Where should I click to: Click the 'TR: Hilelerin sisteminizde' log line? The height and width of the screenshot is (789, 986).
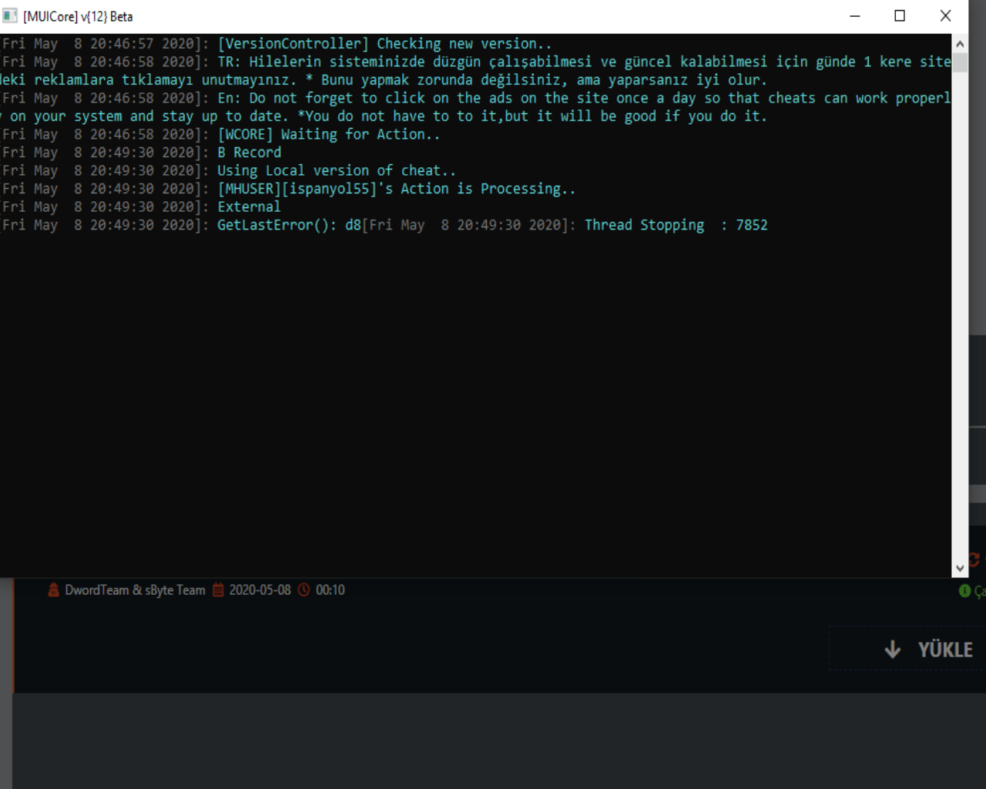475,71
